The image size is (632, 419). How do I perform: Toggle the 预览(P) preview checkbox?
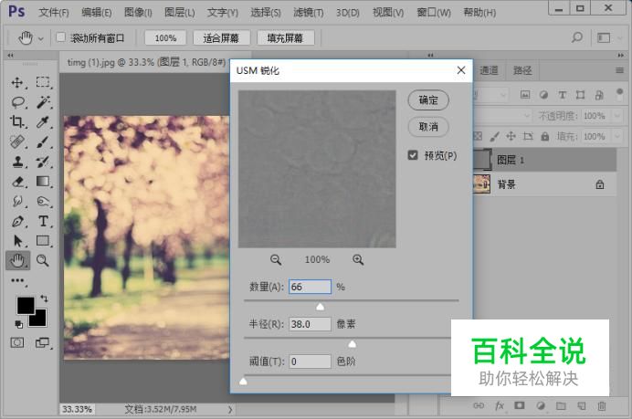[x=413, y=155]
